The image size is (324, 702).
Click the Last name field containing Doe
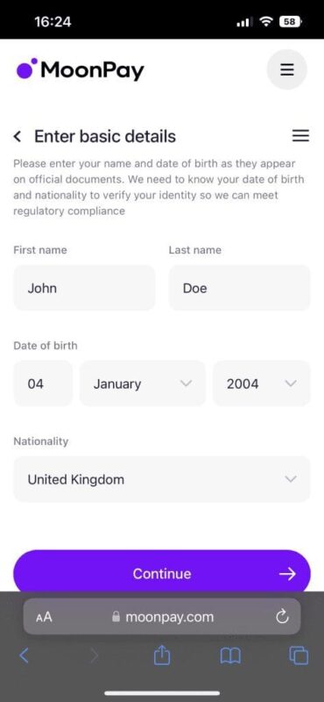coord(240,288)
